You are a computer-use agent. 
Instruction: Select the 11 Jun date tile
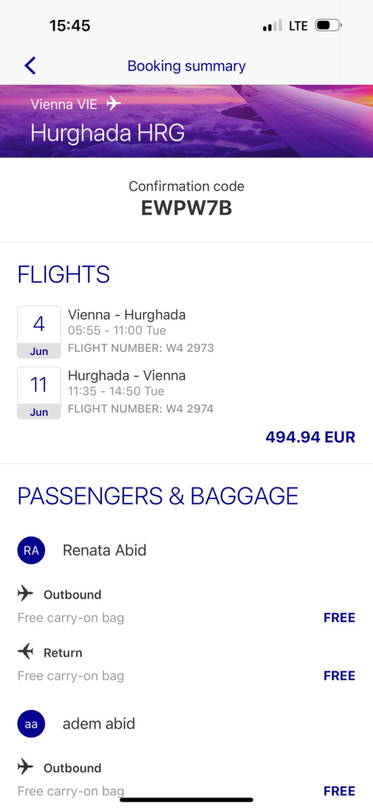[39, 393]
